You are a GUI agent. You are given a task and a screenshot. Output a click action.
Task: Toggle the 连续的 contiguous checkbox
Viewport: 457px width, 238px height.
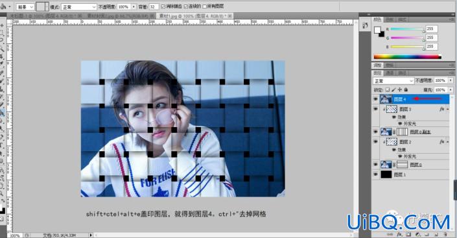point(185,6)
